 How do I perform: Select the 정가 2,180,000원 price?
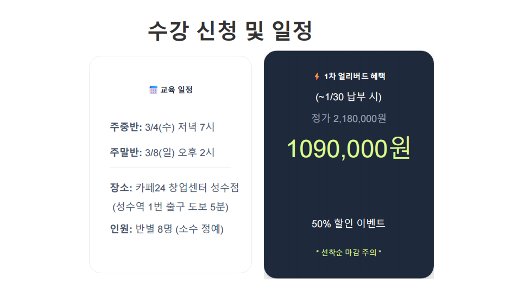pos(349,118)
